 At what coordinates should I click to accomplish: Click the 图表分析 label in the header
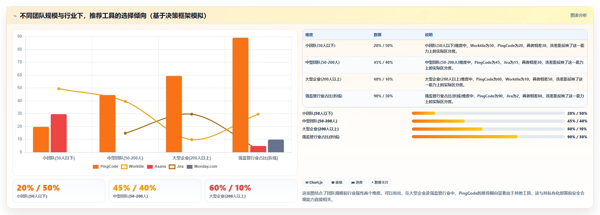point(578,15)
